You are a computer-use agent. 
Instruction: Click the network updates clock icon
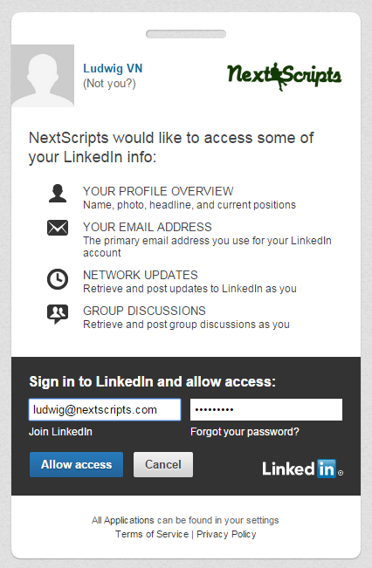(58, 279)
